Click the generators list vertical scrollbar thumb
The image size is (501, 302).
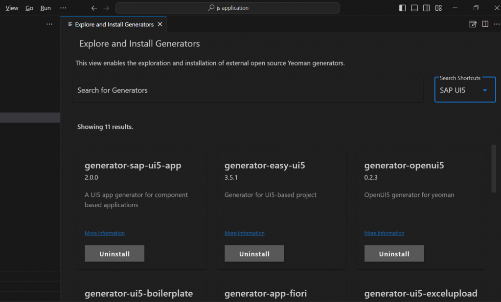pyautogui.click(x=494, y=169)
